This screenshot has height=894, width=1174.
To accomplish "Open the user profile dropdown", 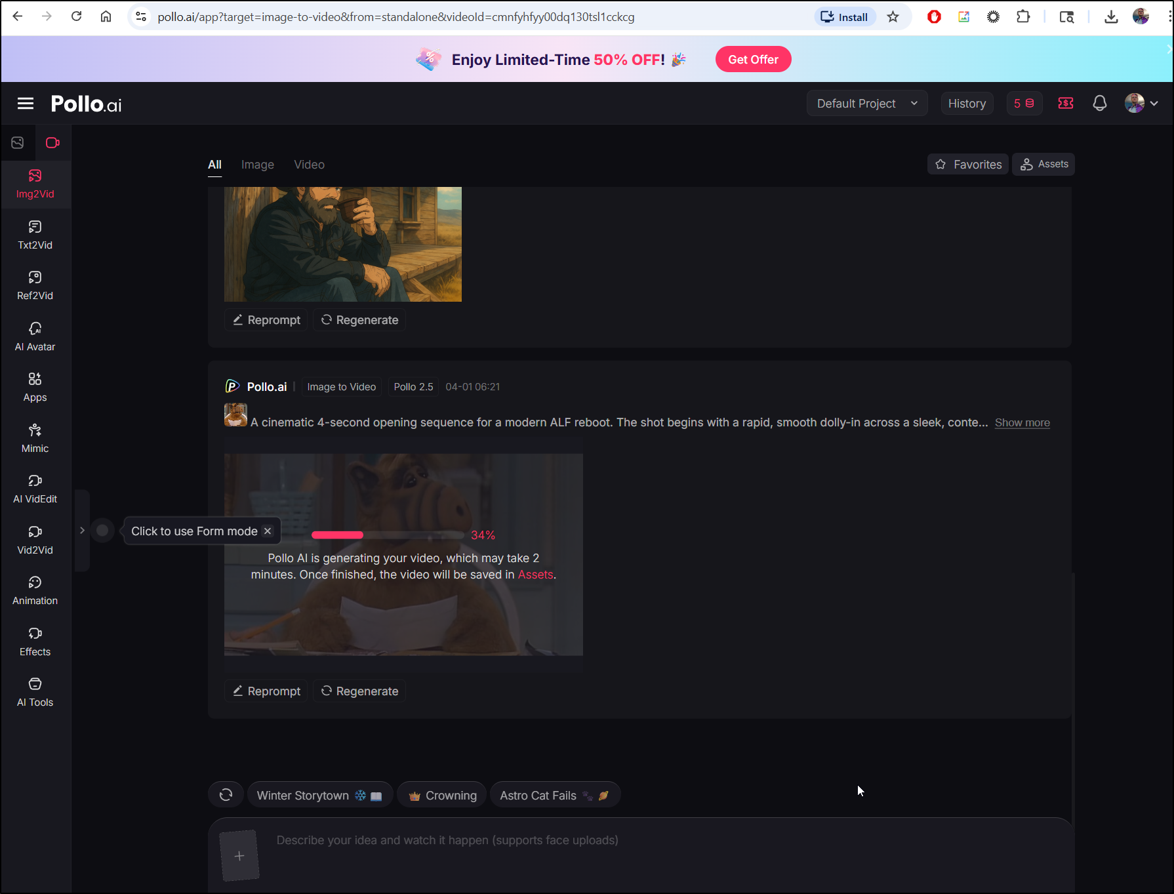I will tap(1141, 104).
